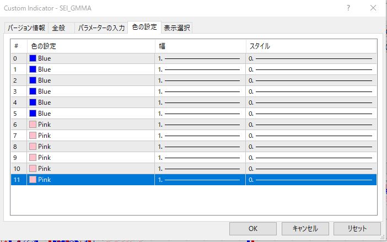Screen dimensions: 387x242
Task: Click the スタイル column header
Action: (311, 46)
